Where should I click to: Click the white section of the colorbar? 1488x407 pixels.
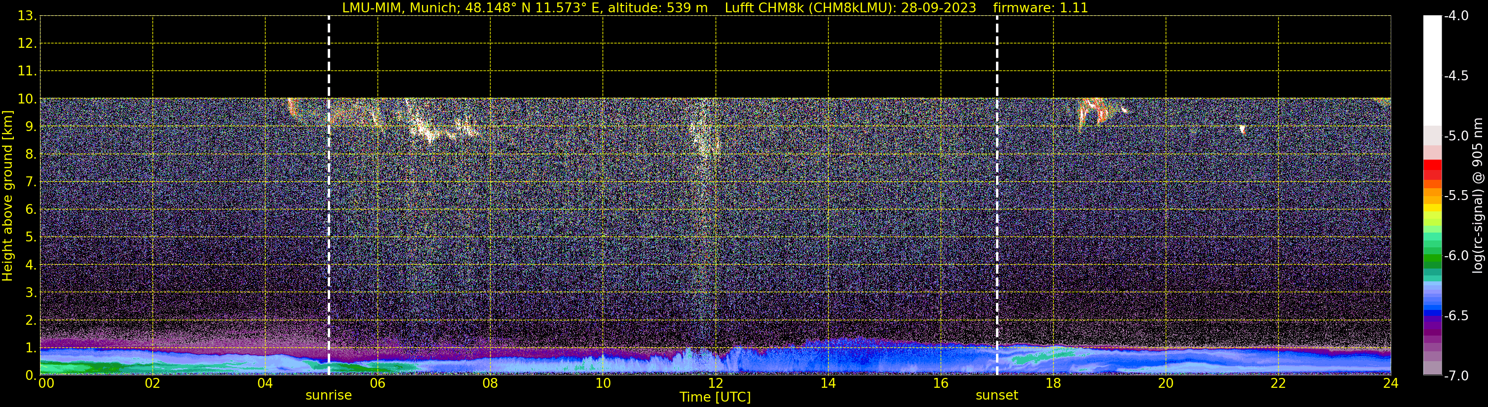(x=1432, y=70)
